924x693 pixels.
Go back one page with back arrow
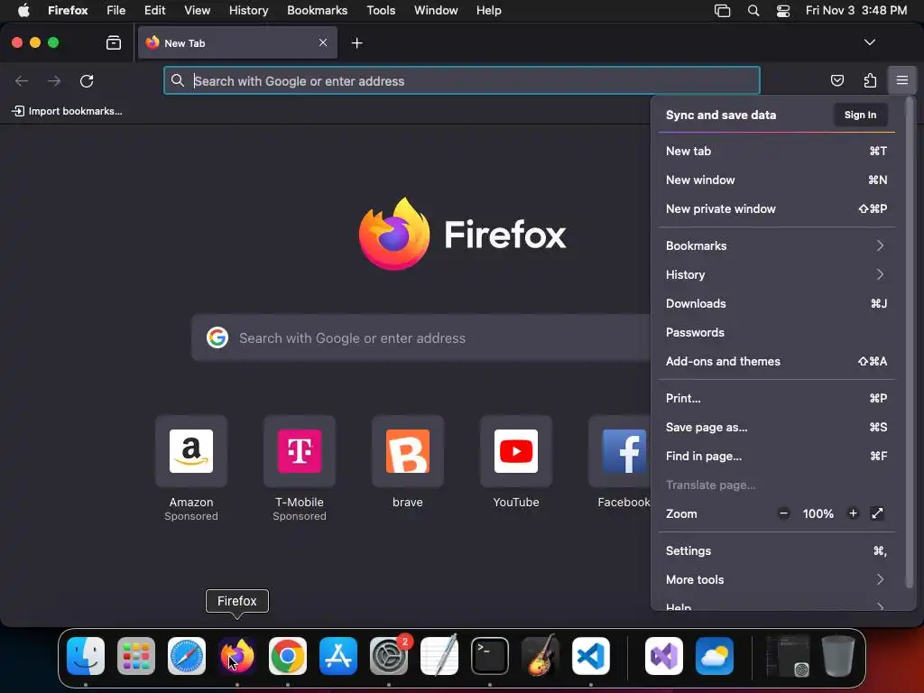tap(22, 80)
